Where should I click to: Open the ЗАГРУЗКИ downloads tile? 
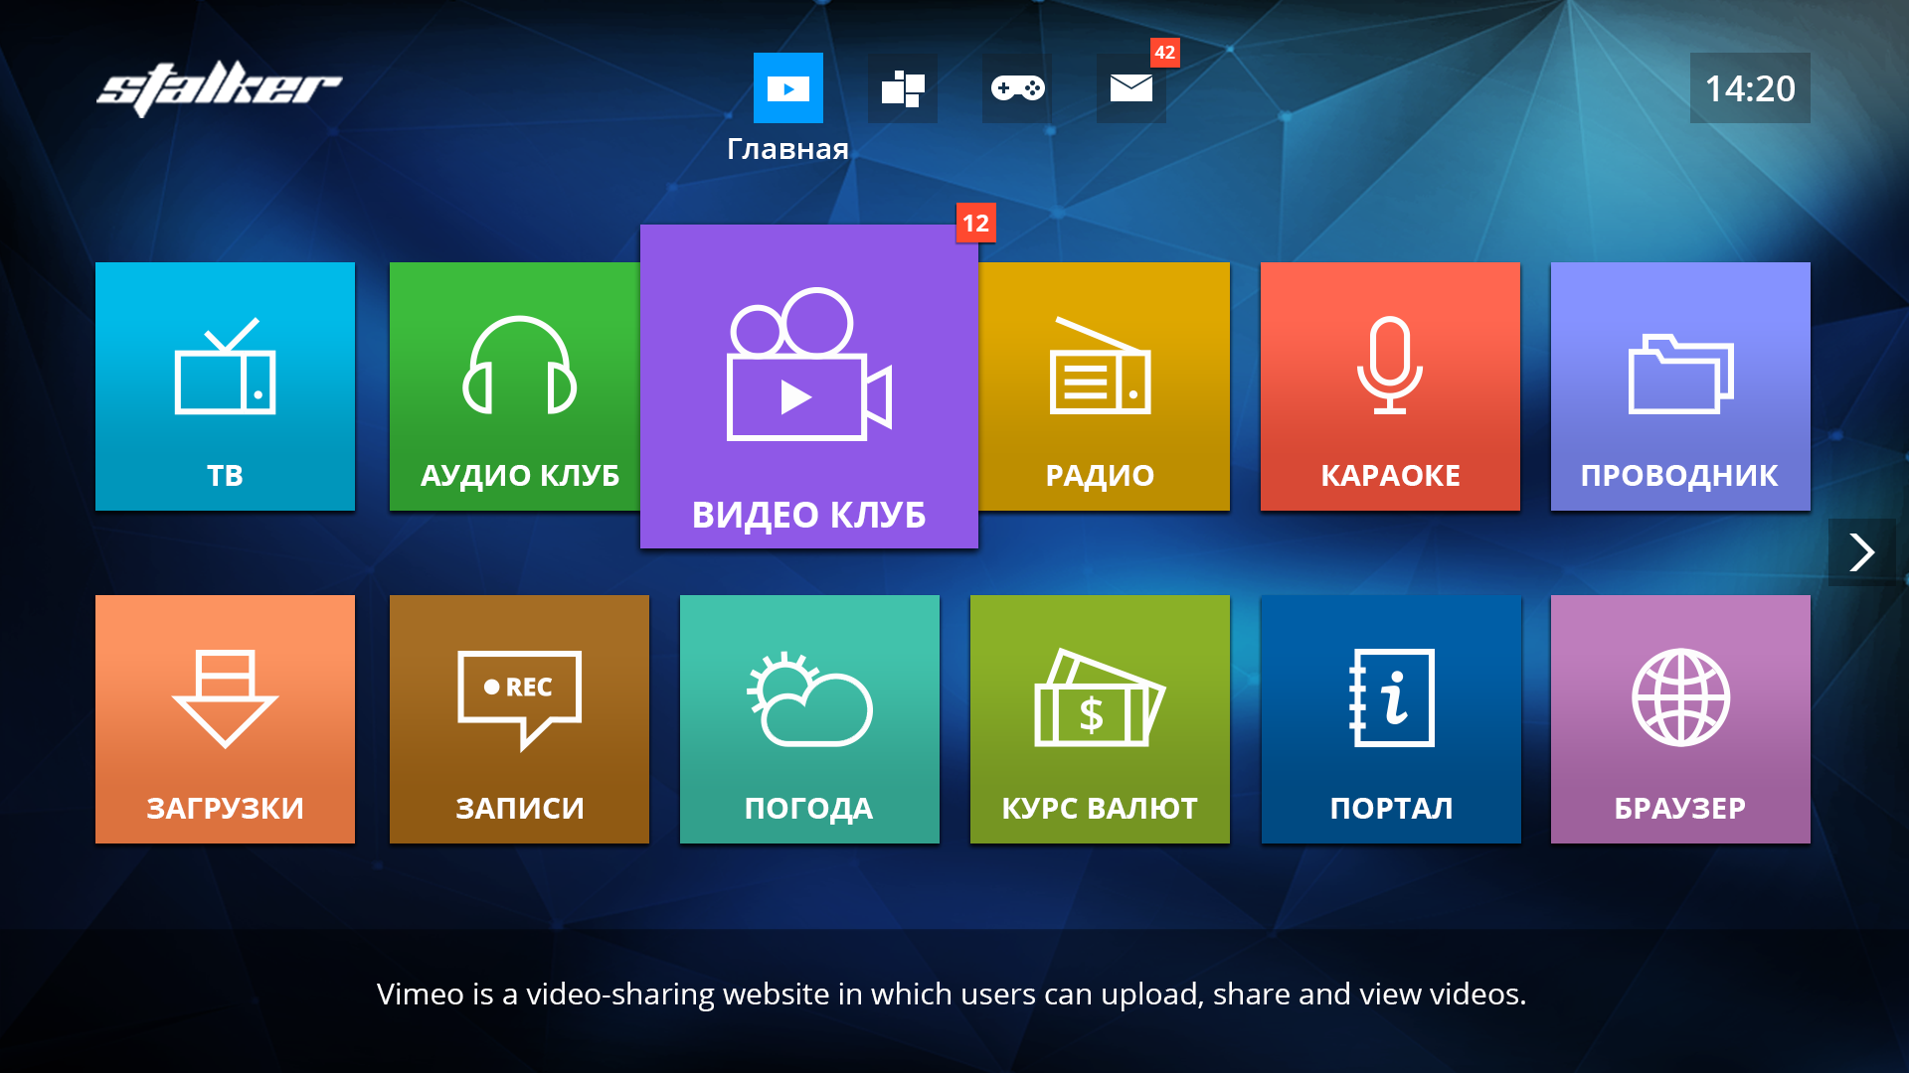pyautogui.click(x=225, y=719)
